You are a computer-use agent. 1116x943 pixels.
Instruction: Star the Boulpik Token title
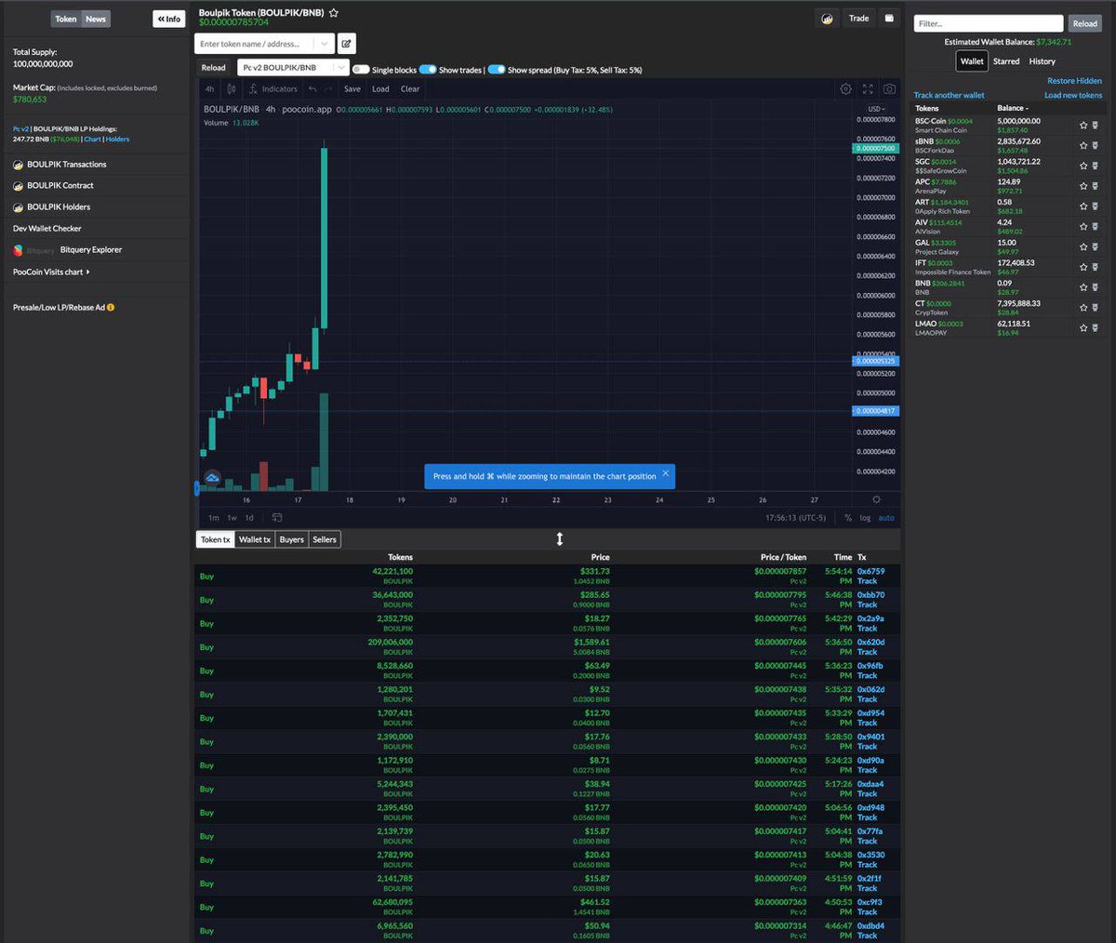pyautogui.click(x=334, y=13)
